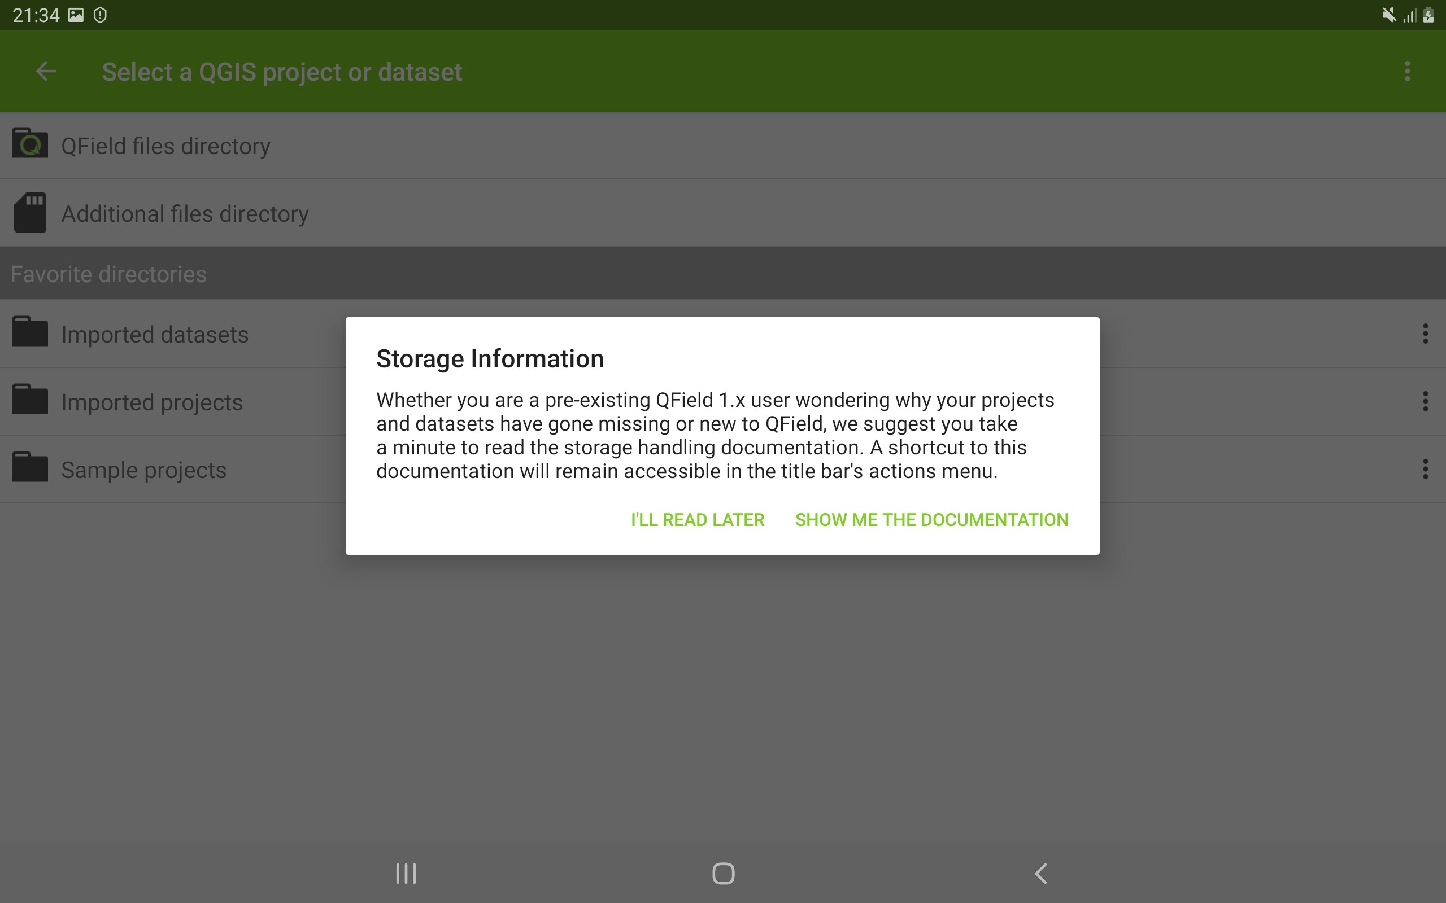Tap the Android recent apps button
1446x903 pixels.
[x=406, y=874]
